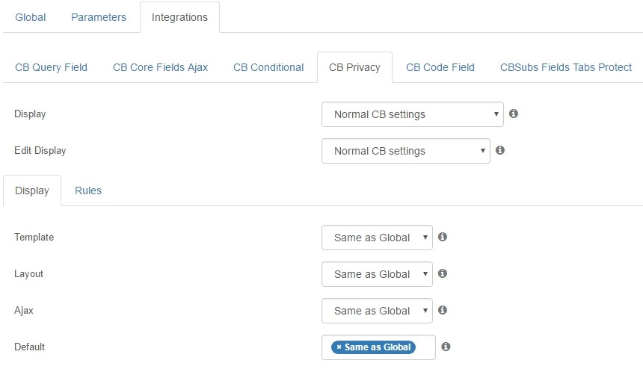Expand the Ajax Same as Global dropdown

coord(378,311)
